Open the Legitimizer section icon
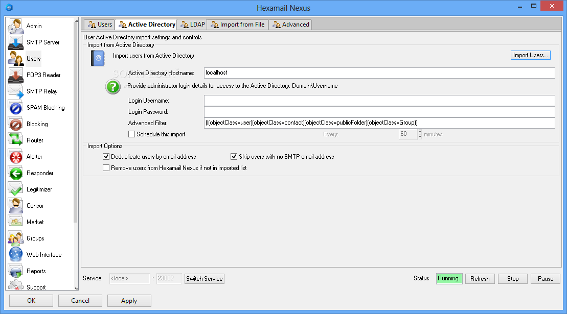This screenshot has width=567, height=314. pyautogui.click(x=16, y=189)
